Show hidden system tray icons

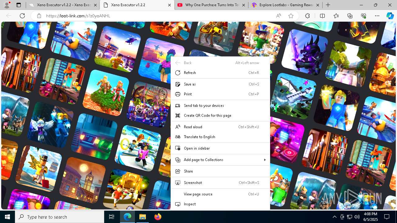click(x=334, y=217)
